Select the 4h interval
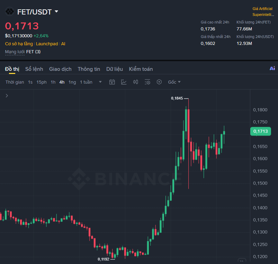The height and width of the screenshot is (264, 278). [62, 82]
